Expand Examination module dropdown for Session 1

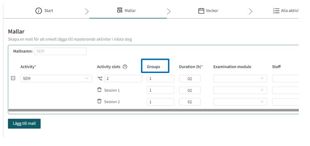(240, 90)
